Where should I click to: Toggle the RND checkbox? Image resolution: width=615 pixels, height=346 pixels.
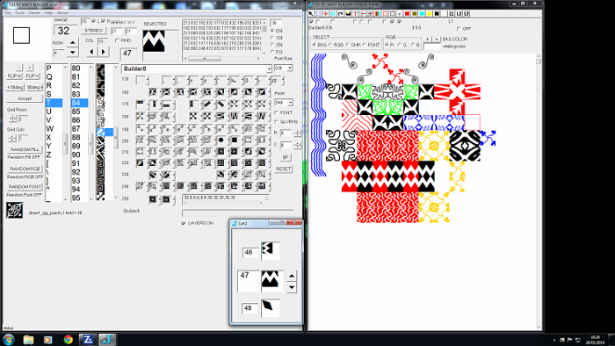coord(117,40)
